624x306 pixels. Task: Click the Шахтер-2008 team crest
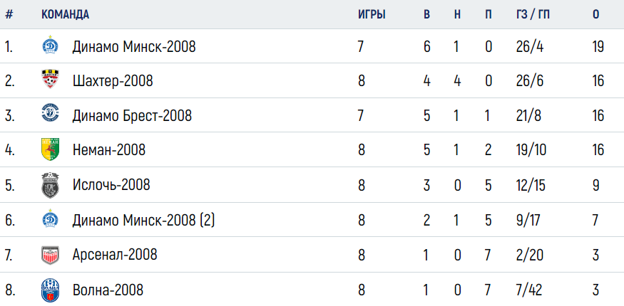[50, 79]
